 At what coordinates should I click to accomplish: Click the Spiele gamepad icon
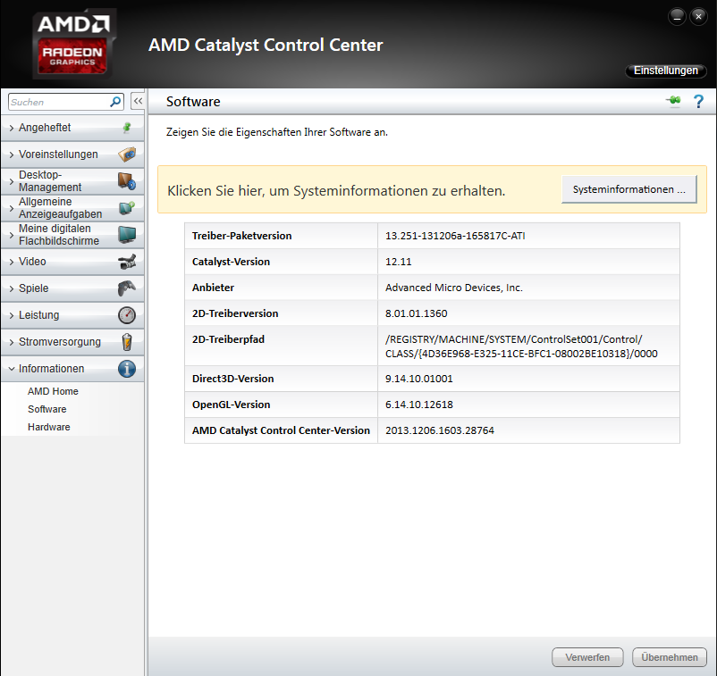[127, 288]
